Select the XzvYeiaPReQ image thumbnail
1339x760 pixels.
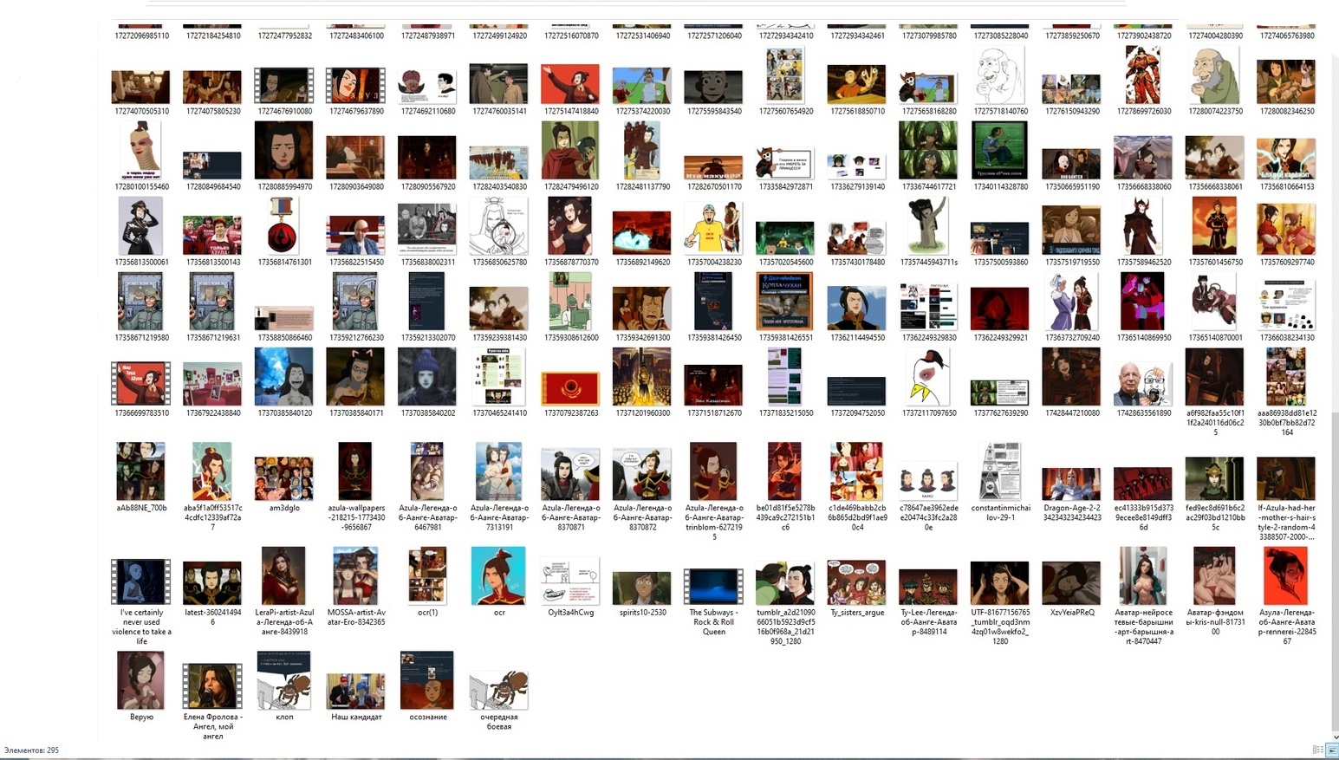tap(1071, 583)
